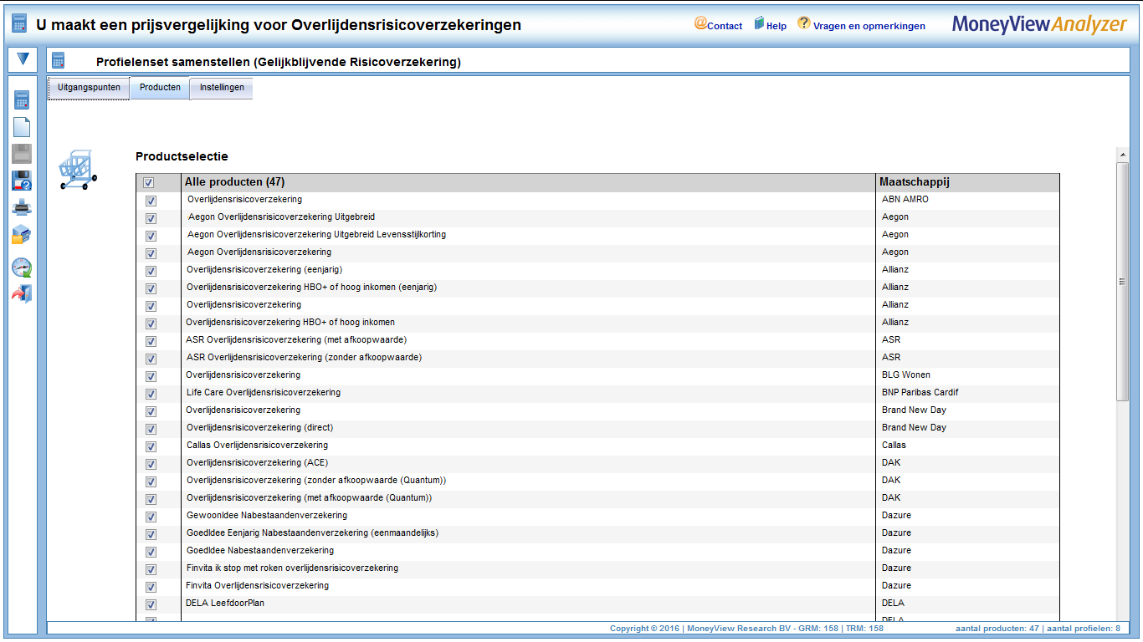Click Callas company cell
This screenshot has height=642, width=1143.
[894, 445]
